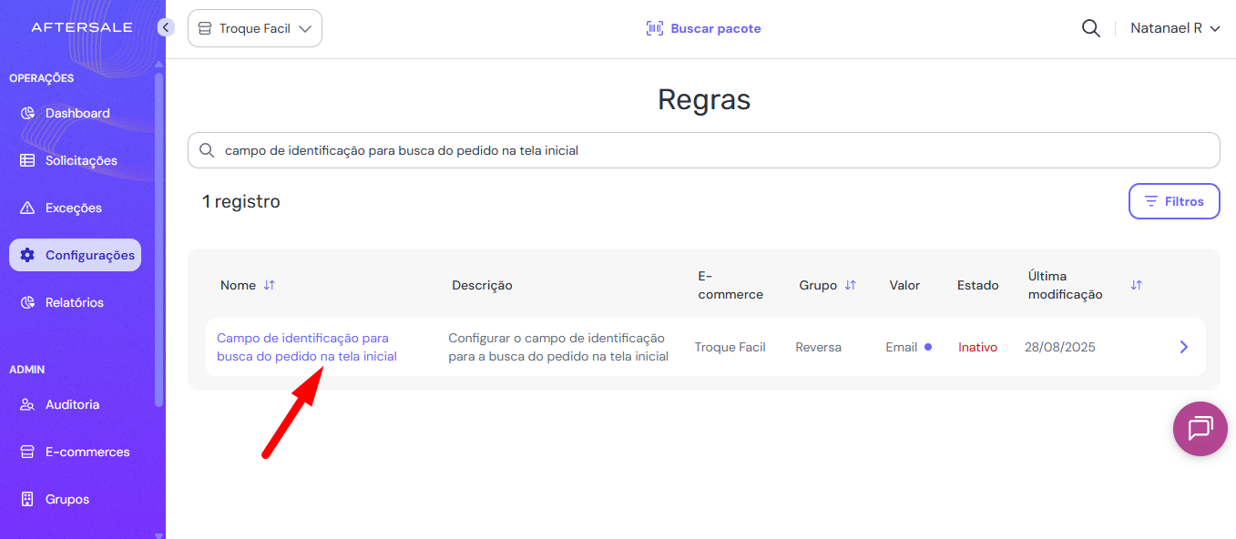This screenshot has width=1236, height=539.
Task: Sort rules by Nome column
Action: [x=269, y=285]
